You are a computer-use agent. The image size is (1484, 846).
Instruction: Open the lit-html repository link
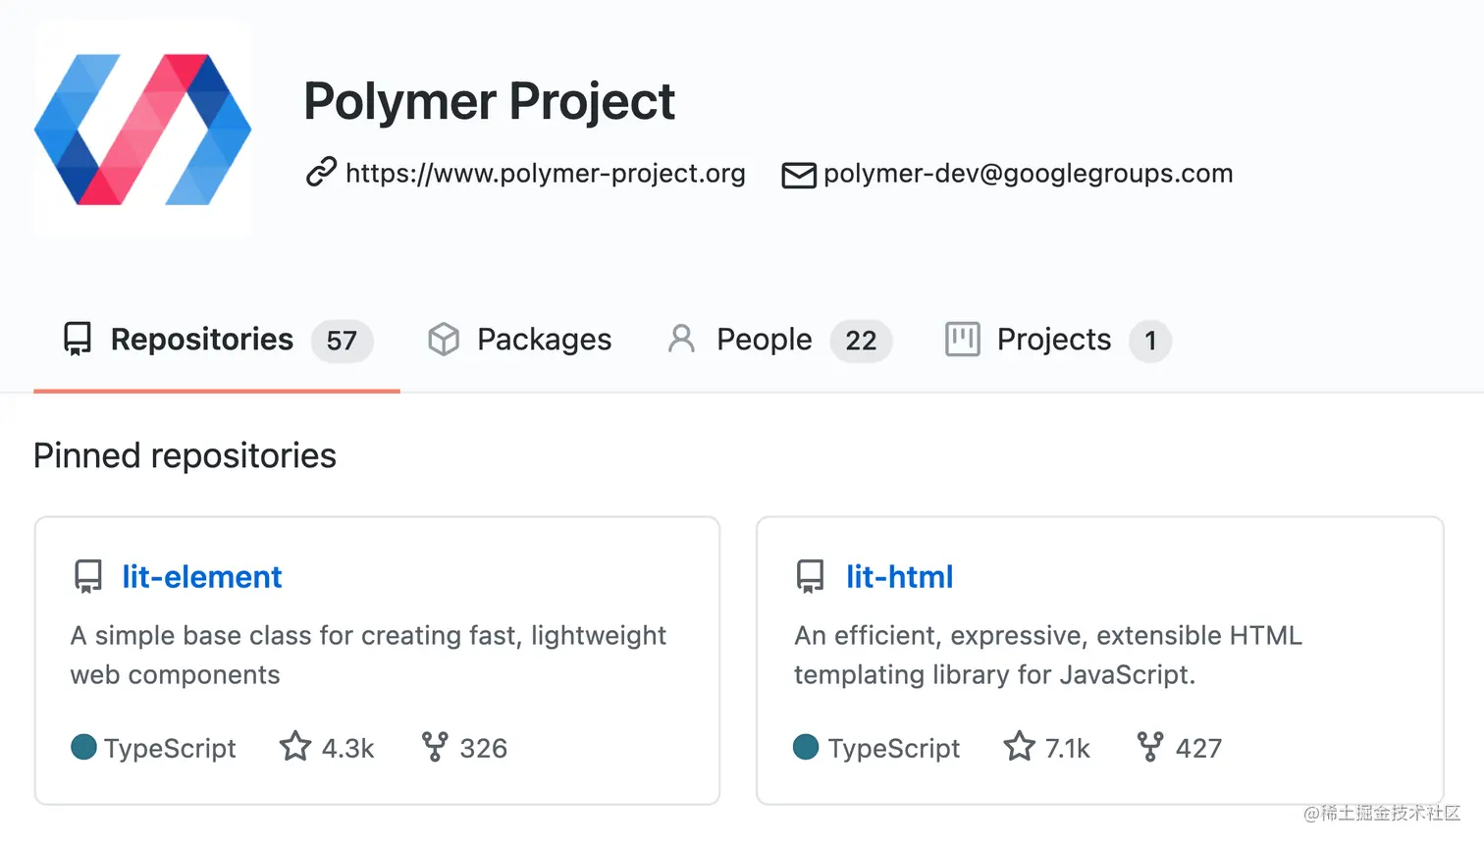pos(899,577)
